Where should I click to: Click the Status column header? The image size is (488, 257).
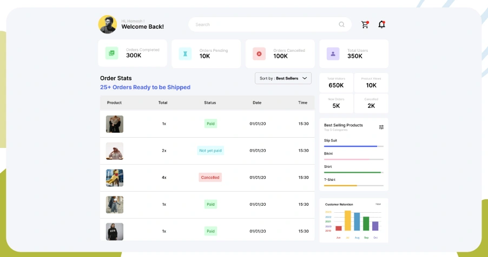pos(210,103)
